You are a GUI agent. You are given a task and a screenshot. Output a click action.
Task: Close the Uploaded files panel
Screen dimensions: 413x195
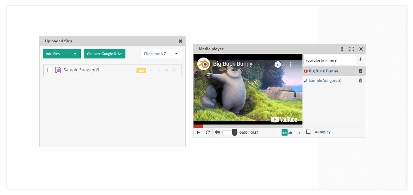click(181, 41)
